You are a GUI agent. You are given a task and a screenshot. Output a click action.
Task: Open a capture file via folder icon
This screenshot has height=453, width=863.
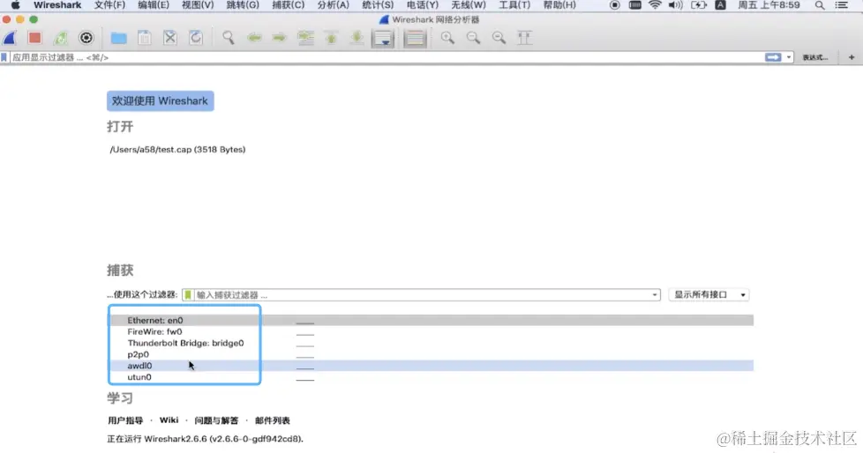point(118,38)
